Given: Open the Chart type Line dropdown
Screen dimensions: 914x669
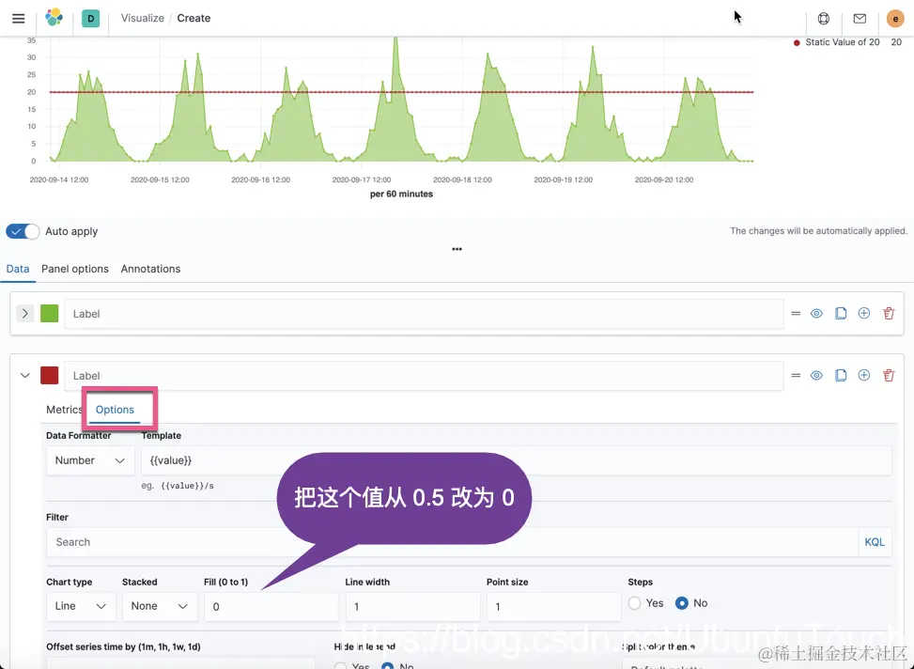Looking at the screenshot, I should pyautogui.click(x=81, y=606).
